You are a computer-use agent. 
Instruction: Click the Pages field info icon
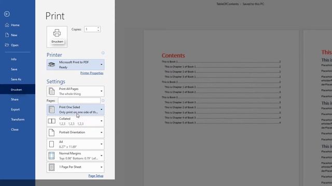pos(103,101)
